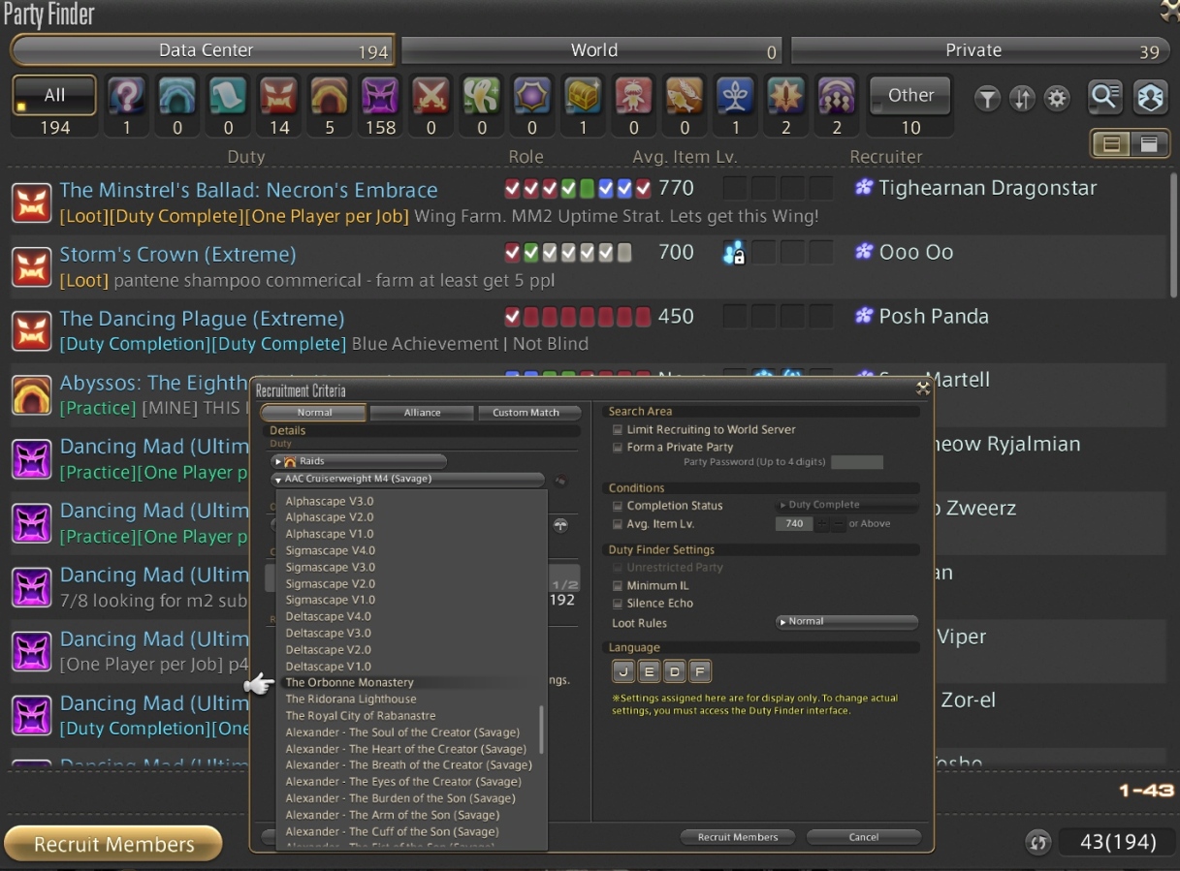
Task: Increase average item level with plus stepper
Action: point(823,523)
